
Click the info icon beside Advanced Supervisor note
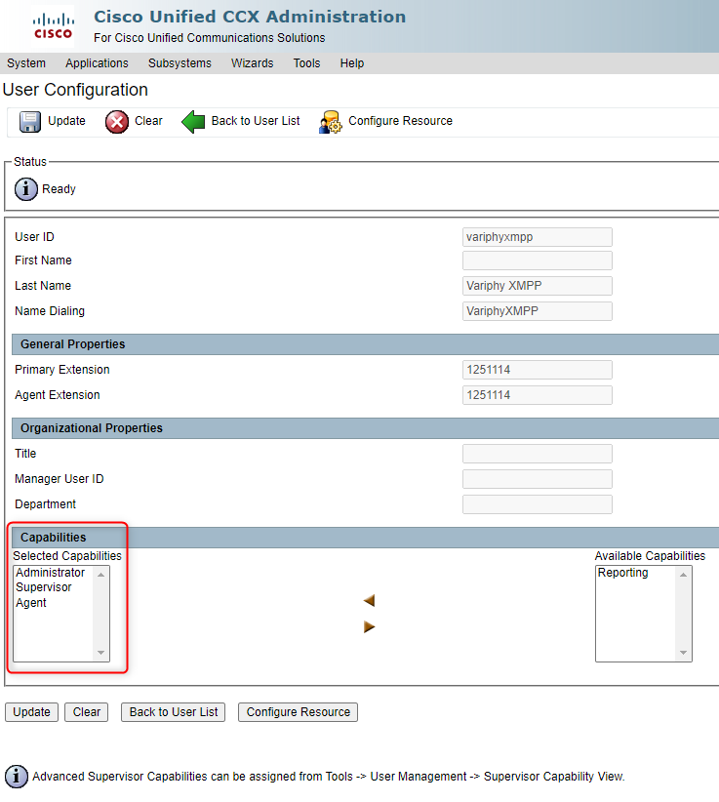click(x=17, y=776)
